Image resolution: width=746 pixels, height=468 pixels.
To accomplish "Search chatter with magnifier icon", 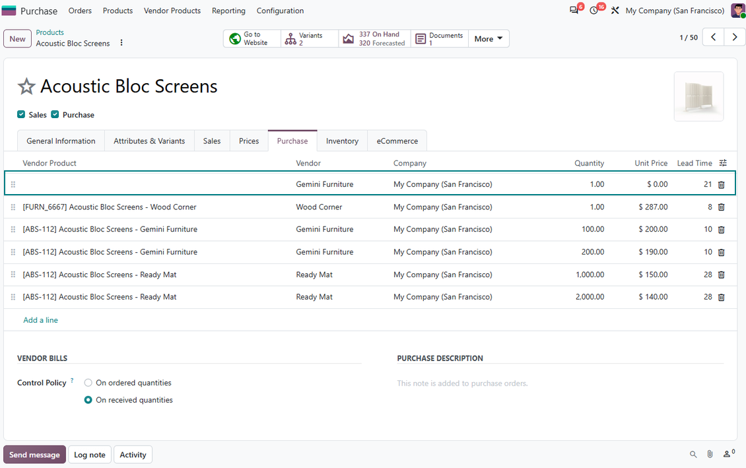I will pyautogui.click(x=693, y=454).
